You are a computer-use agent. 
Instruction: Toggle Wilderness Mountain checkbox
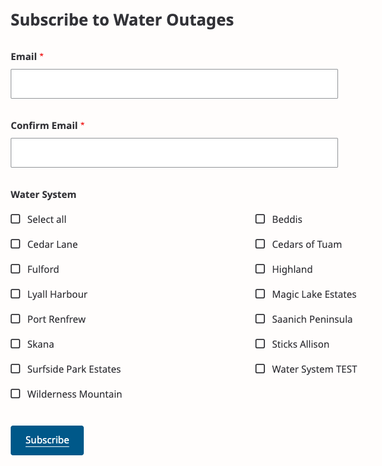tap(15, 394)
